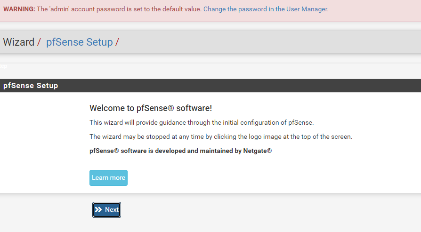Viewport: 421px width, 232px height.
Task: Open the Learn more button
Action: point(108,178)
